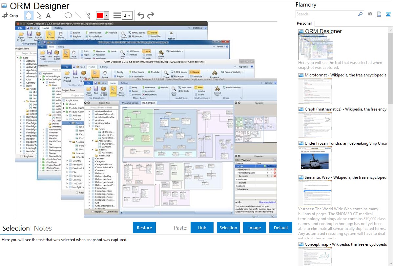
Task: Select the hand pan tool
Action: 29,15
